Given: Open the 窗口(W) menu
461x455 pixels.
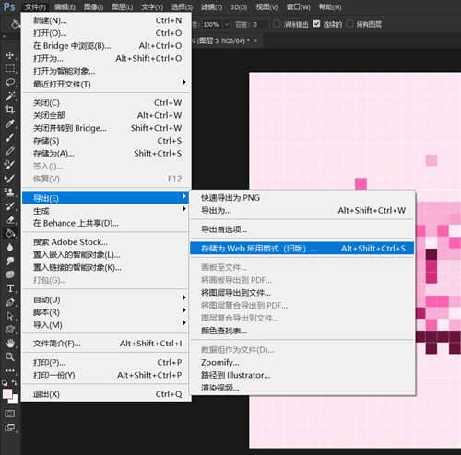Looking at the screenshot, I should pos(298,6).
